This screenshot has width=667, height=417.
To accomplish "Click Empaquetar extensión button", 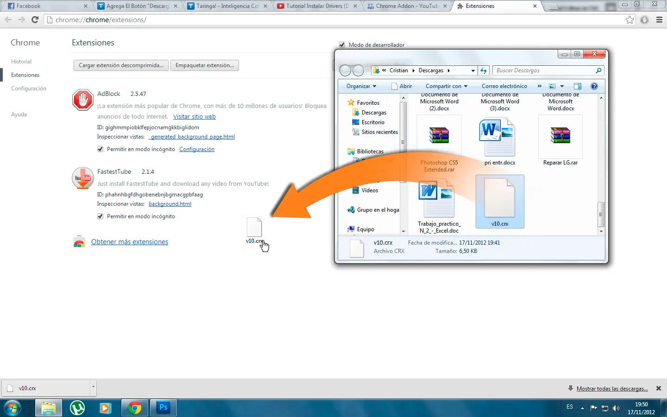I will pos(205,65).
